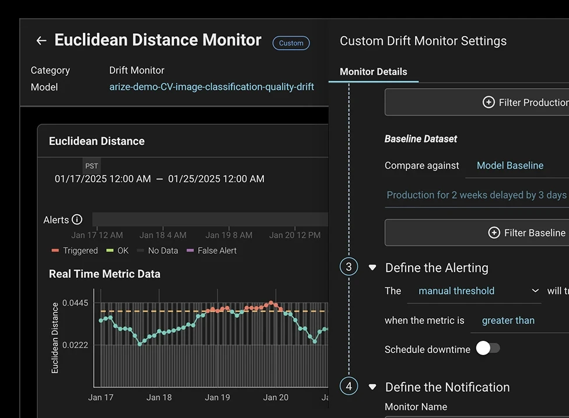Image resolution: width=569 pixels, height=418 pixels.
Task: Toggle False Alert legend entry
Action: (x=211, y=250)
